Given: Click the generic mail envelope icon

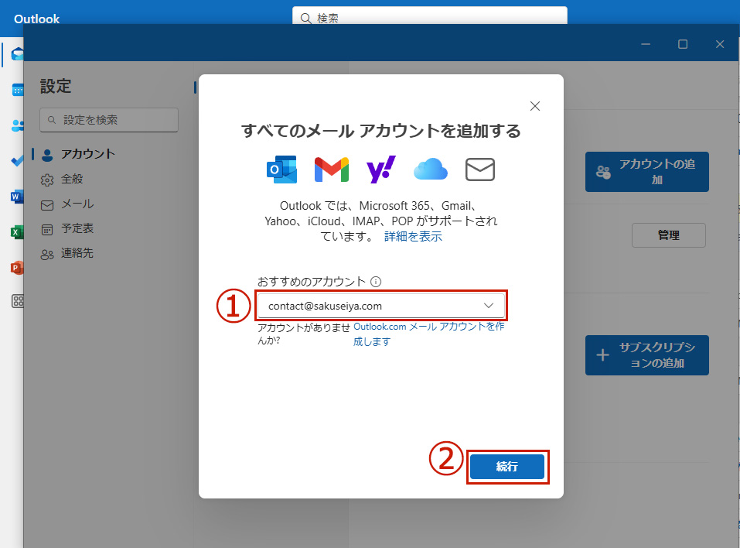Looking at the screenshot, I should click(x=480, y=170).
